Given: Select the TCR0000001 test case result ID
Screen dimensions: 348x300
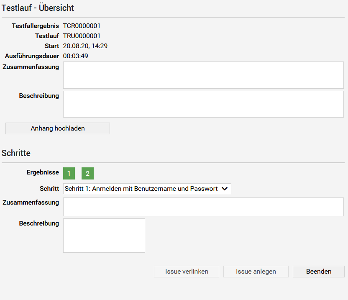Looking at the screenshot, I should [x=82, y=26].
